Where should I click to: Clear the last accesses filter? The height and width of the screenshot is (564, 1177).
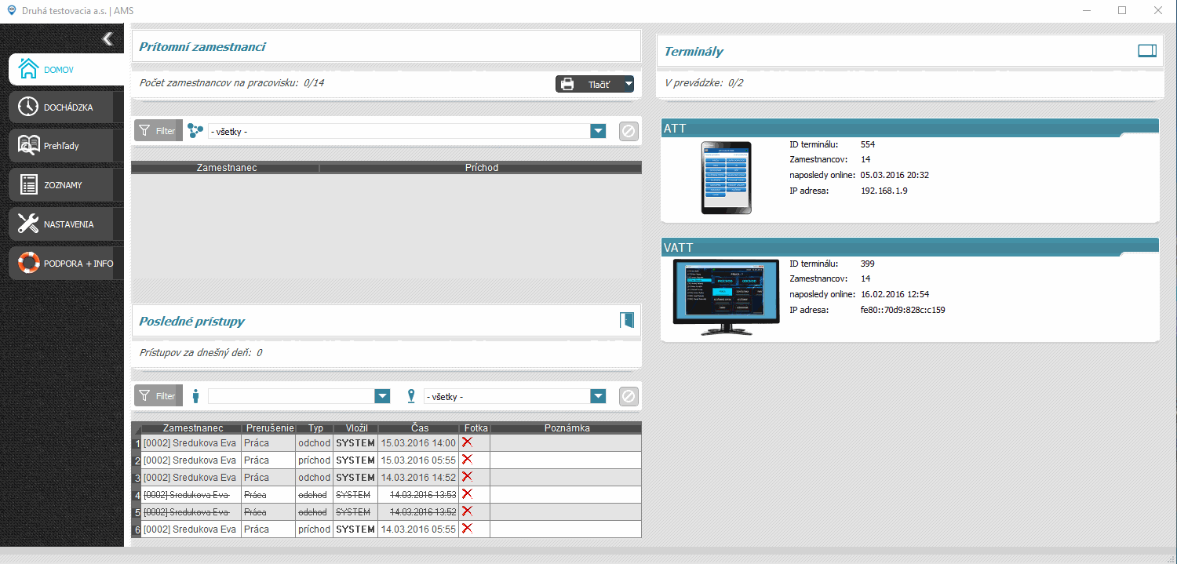click(x=629, y=396)
